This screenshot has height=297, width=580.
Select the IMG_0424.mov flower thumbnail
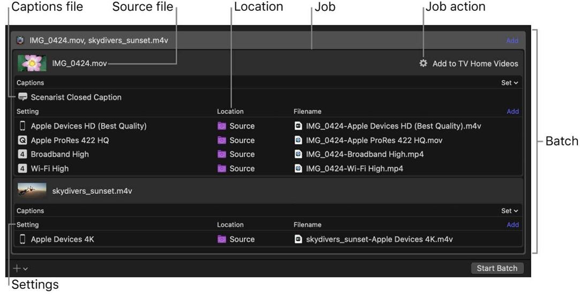coord(32,63)
